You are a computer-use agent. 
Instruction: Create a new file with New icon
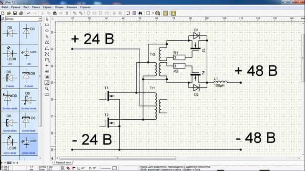click(3, 13)
